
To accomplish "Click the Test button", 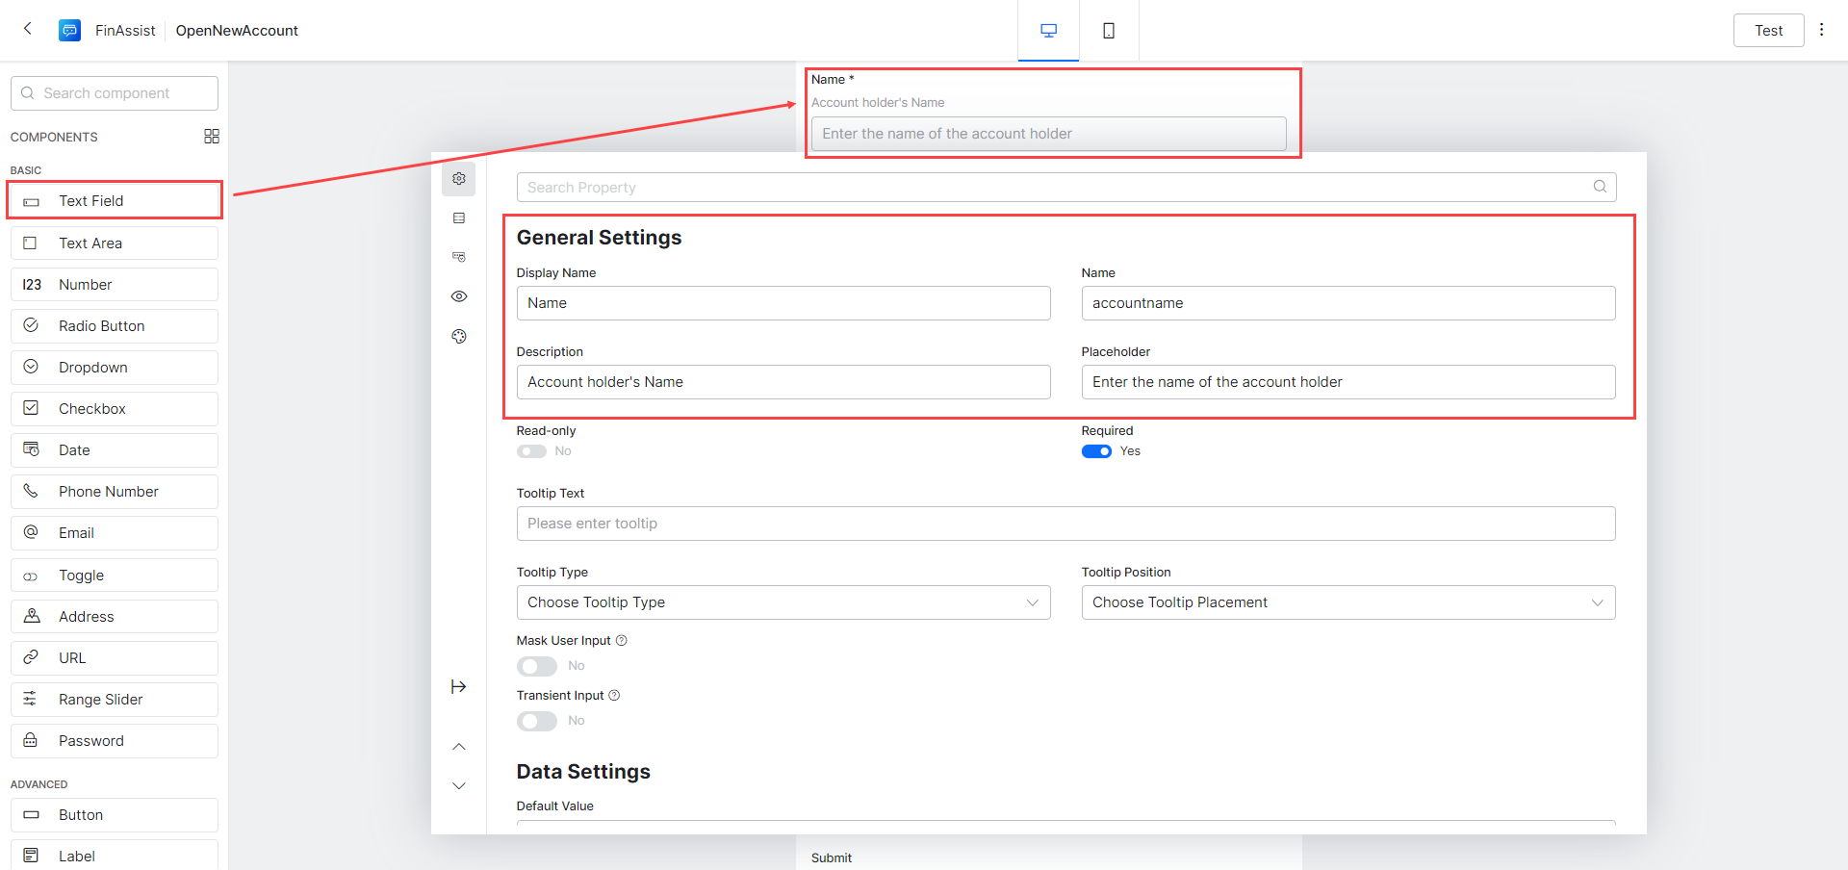I will click(x=1768, y=31).
